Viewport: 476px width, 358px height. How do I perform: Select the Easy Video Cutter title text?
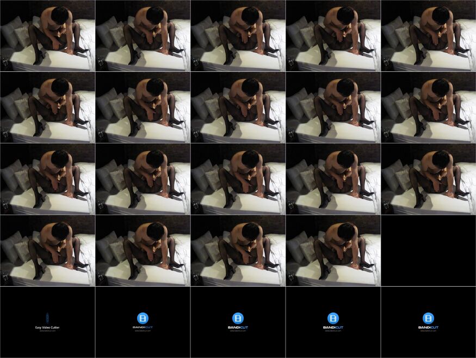click(47, 327)
